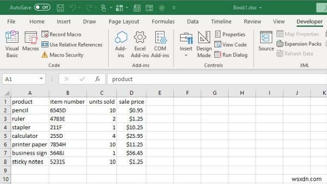Expand the Name Box dropdown arrow
Screen dimensions: 327x184
[41, 79]
